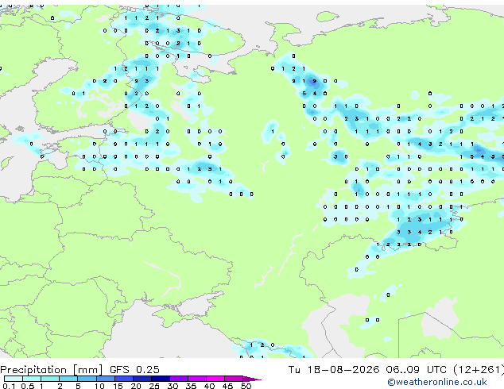Click legend scale label '30'
Image resolution: width=504 pixels, height=389 pixels.
coord(173,386)
